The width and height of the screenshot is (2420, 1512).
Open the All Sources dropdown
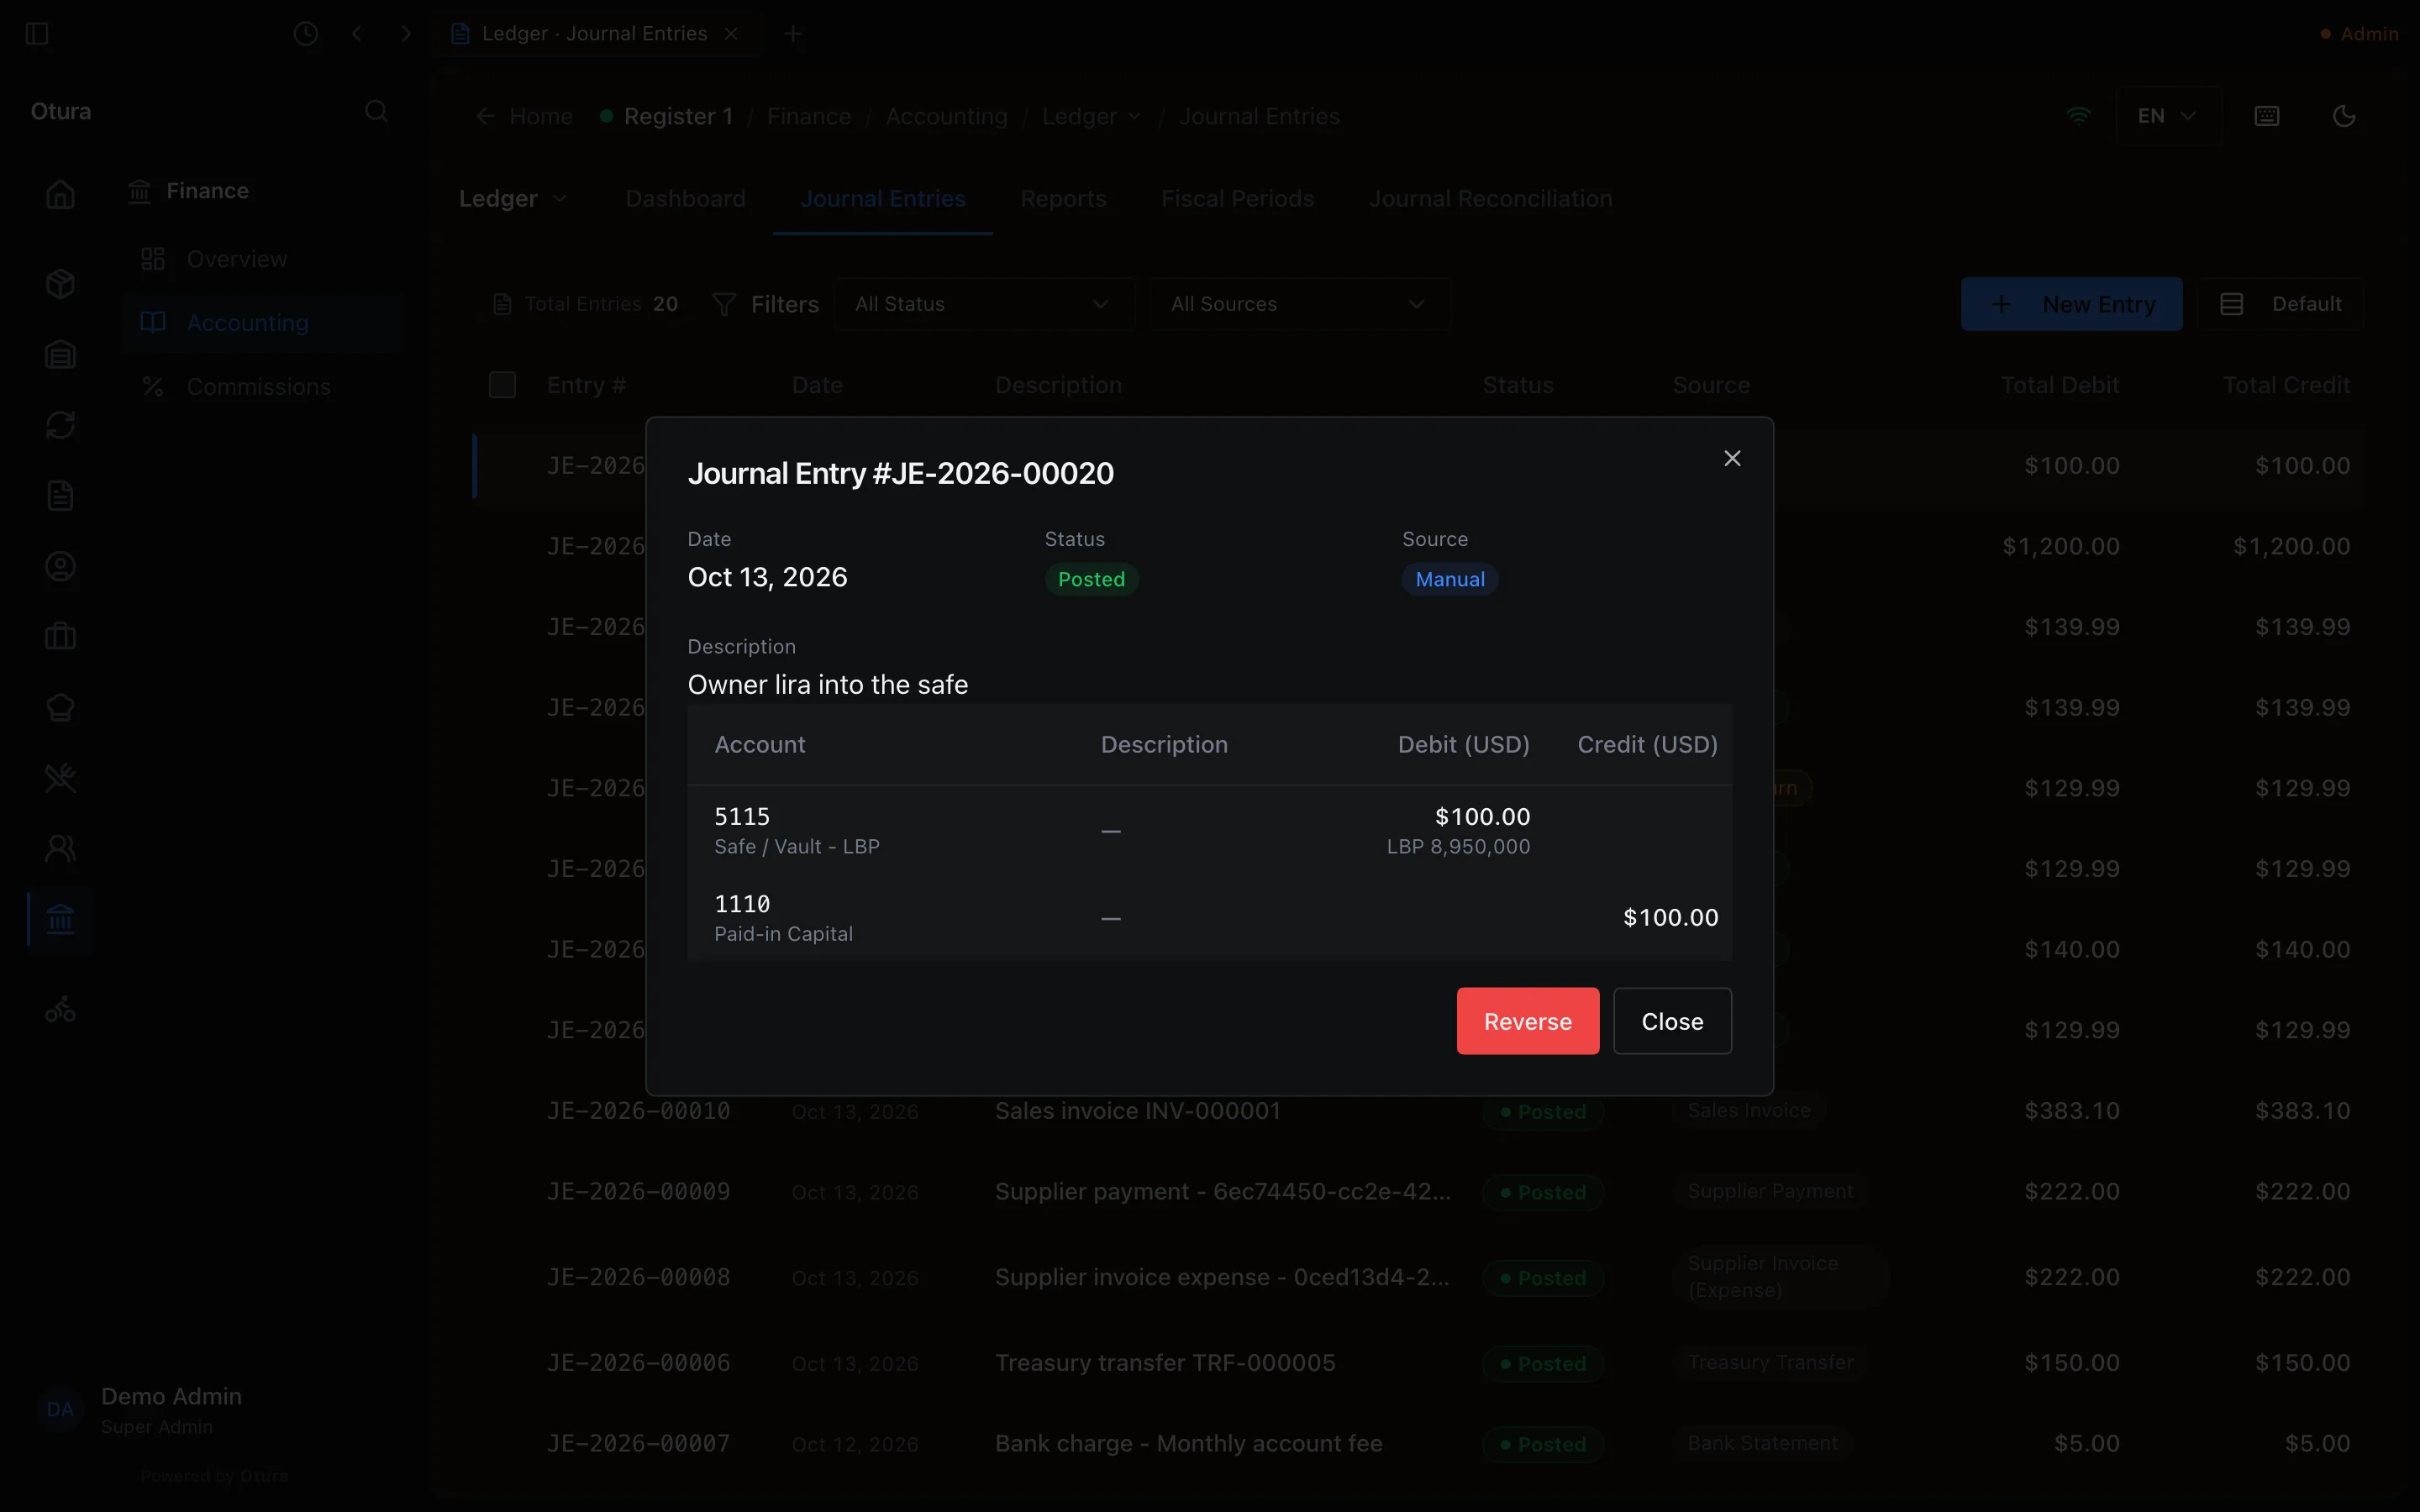coord(1300,304)
